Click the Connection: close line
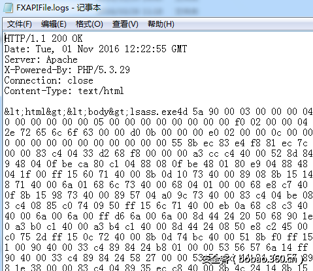Screen dimensions: 313x271 click(x=49, y=80)
